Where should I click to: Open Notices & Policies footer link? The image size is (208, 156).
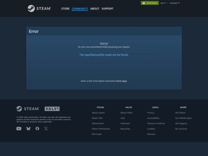(156, 123)
